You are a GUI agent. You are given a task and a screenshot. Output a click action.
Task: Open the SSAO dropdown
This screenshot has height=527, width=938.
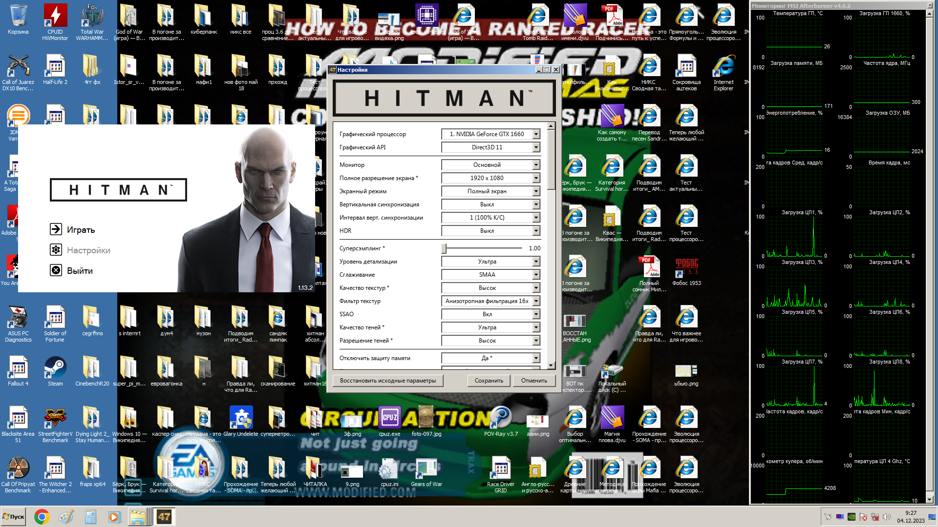pyautogui.click(x=536, y=314)
